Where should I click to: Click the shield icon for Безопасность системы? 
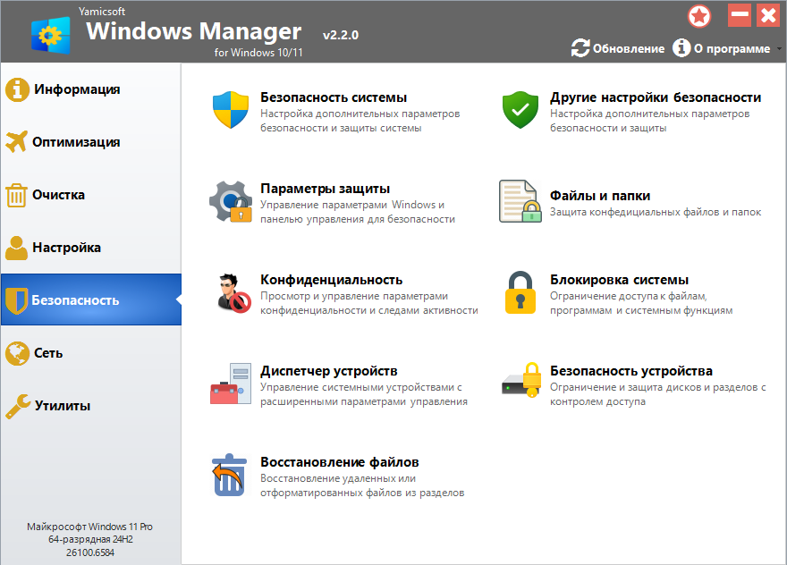click(231, 110)
